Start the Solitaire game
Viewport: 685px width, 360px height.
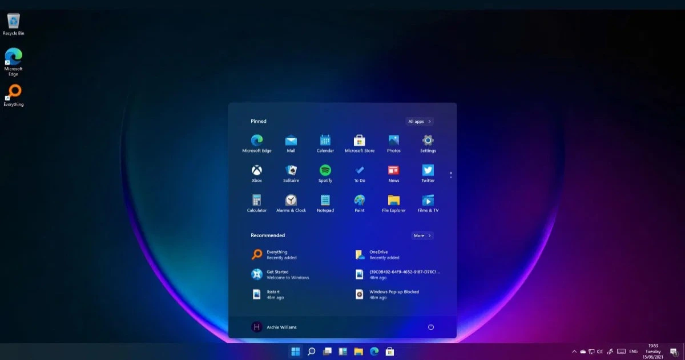[291, 173]
